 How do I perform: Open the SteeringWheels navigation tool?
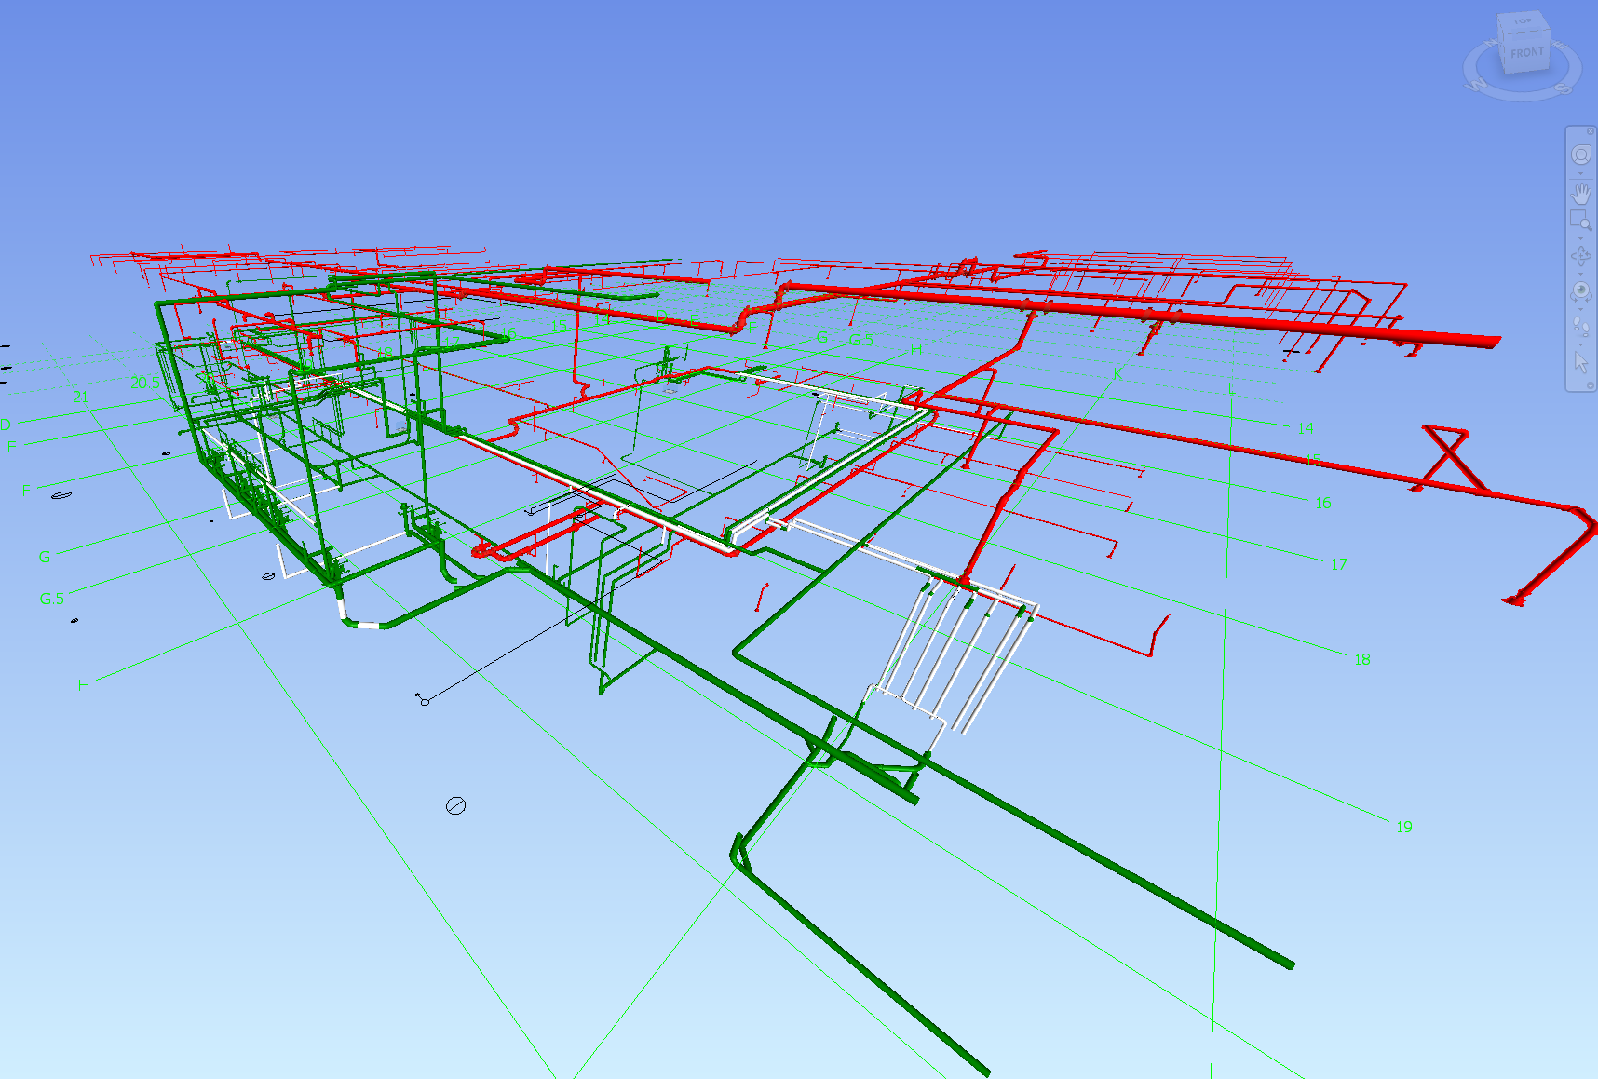tap(1581, 155)
